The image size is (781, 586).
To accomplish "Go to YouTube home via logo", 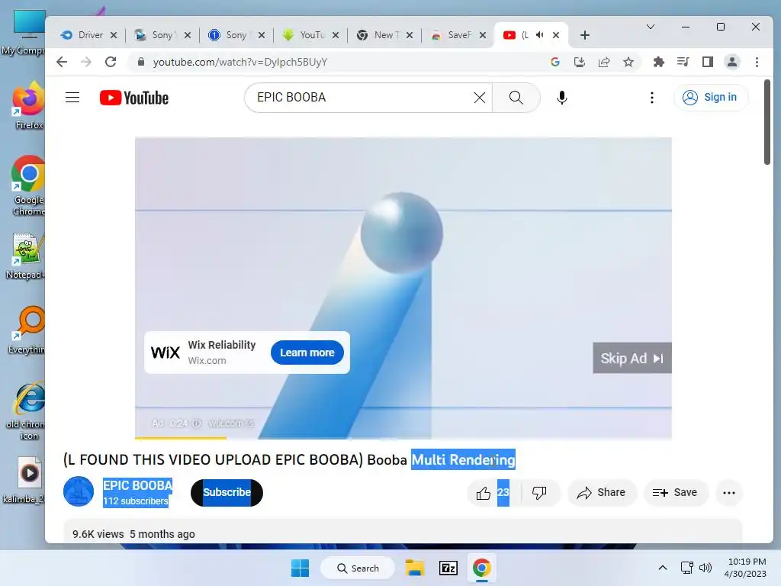I will (x=134, y=98).
